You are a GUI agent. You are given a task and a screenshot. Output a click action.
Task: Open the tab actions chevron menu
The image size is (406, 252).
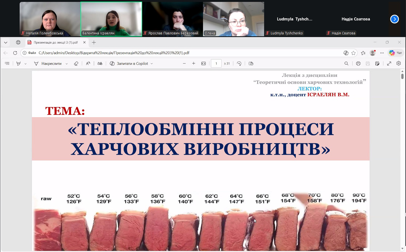pos(5,42)
